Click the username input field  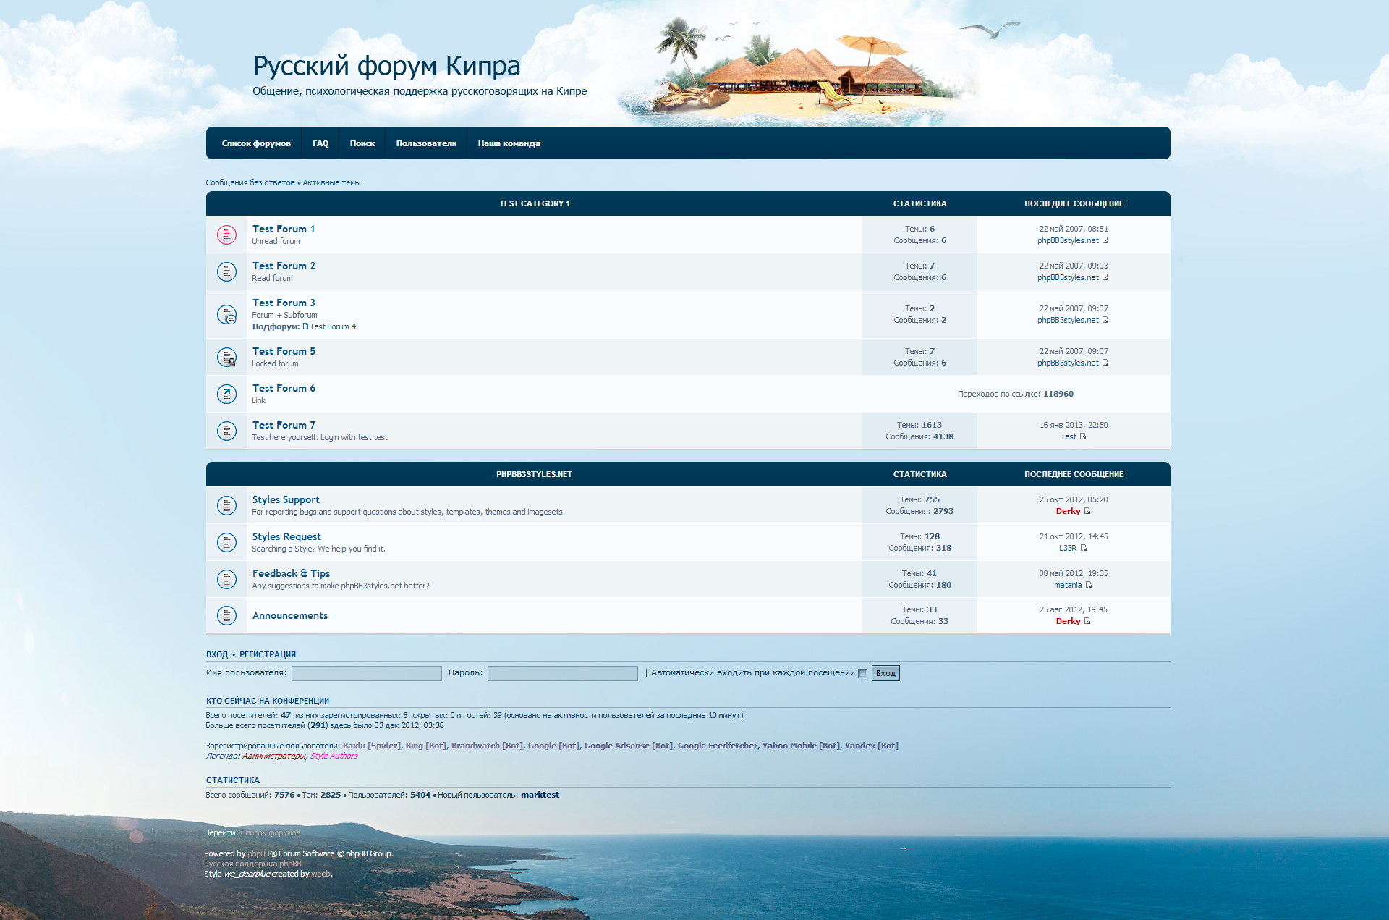pos(366,673)
